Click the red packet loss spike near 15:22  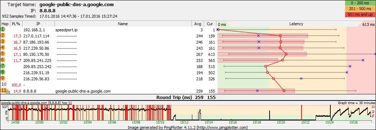tap(302, 112)
